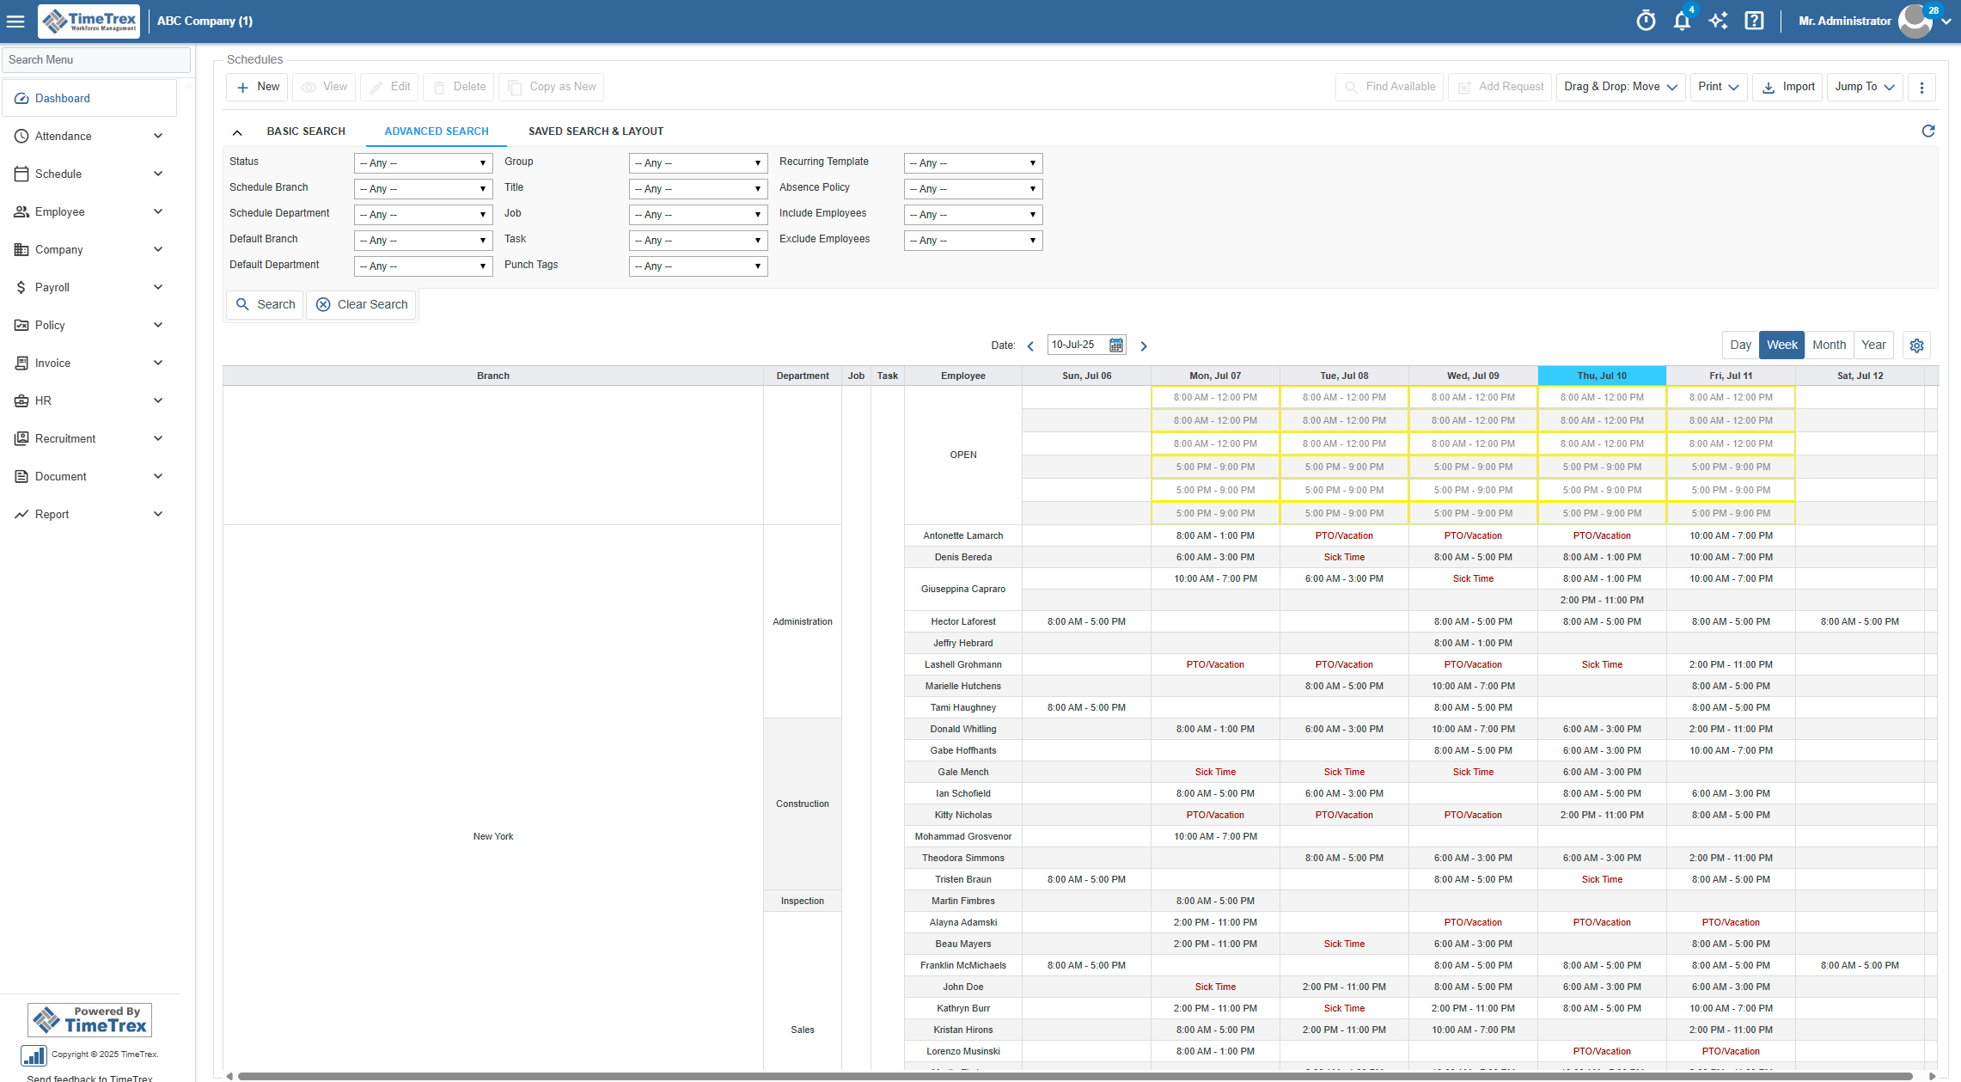Switch schedule view to Year

pos(1873,345)
